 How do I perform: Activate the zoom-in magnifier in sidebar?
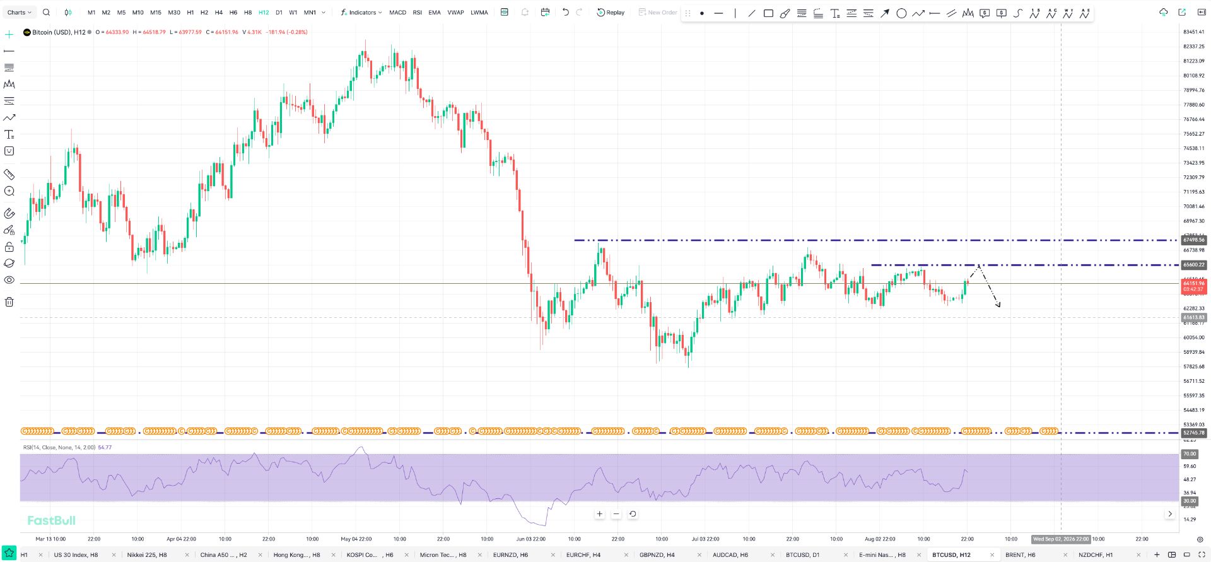coord(9,191)
